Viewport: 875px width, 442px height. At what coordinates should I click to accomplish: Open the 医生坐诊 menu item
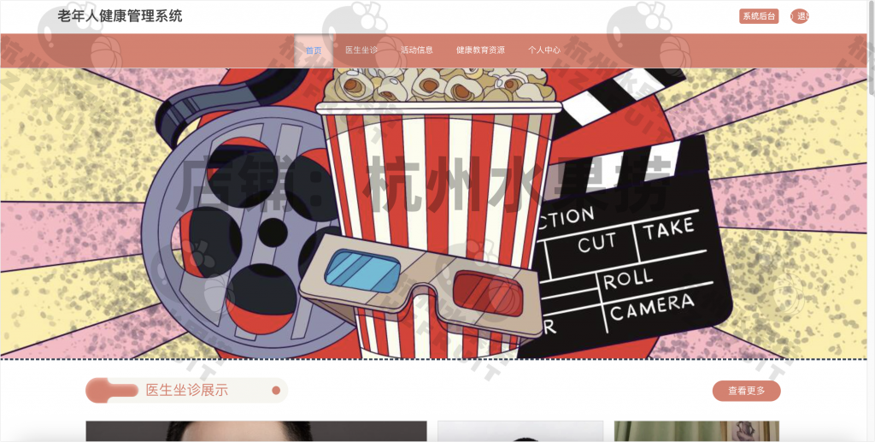pyautogui.click(x=361, y=50)
